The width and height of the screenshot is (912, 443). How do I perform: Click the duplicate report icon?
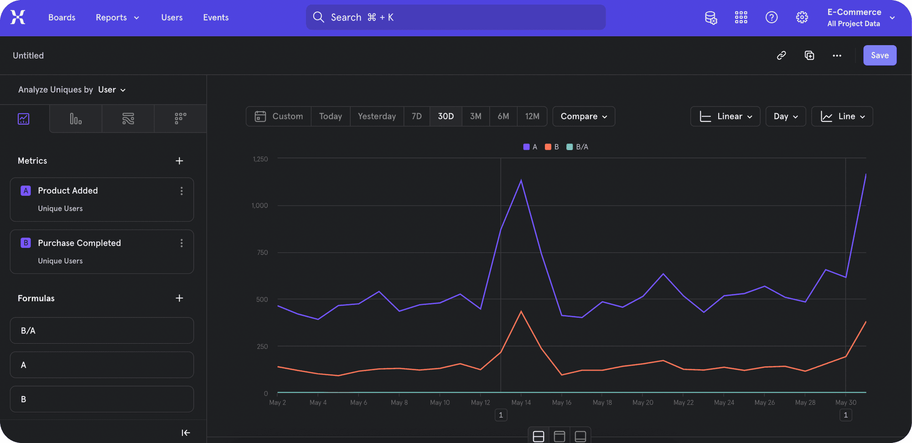tap(809, 55)
